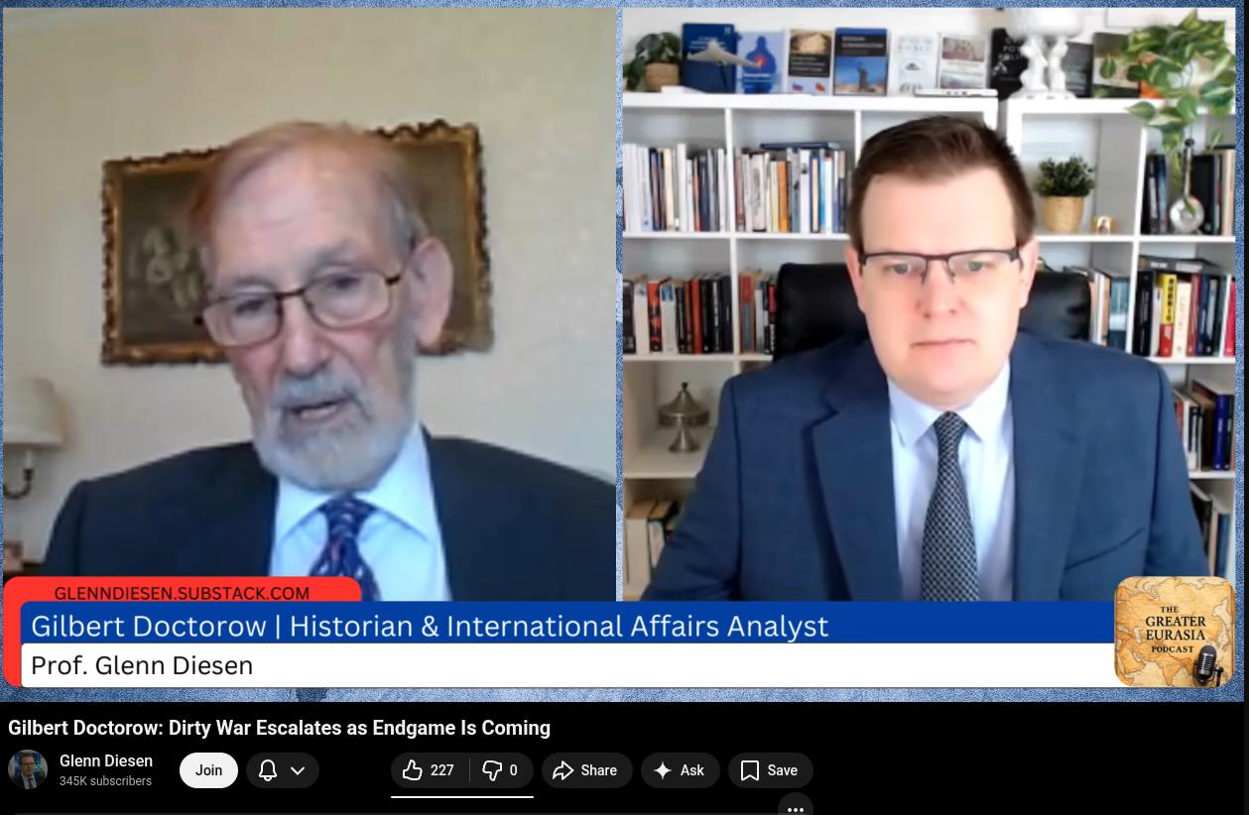Click the video title text

[x=279, y=728]
